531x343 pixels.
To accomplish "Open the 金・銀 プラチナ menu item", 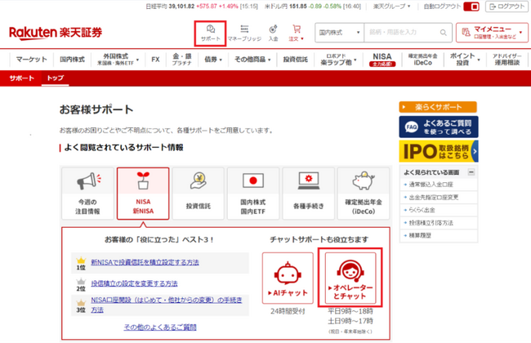I will [x=182, y=60].
